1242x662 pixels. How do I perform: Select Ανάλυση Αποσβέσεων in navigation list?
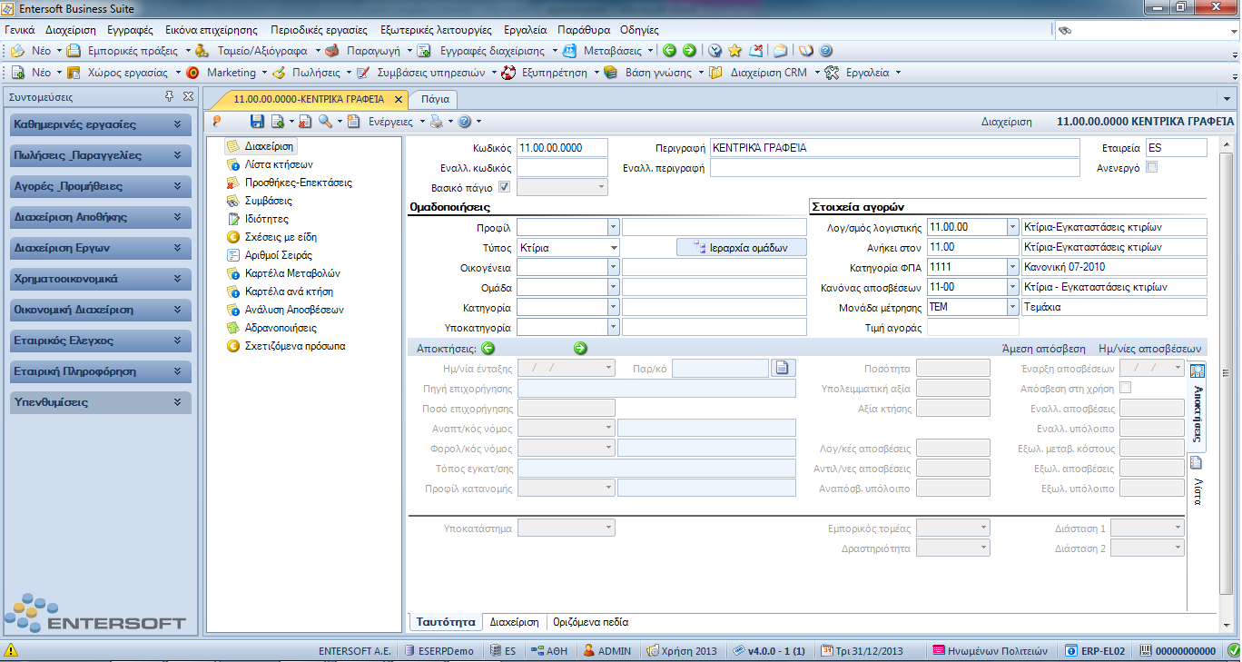tap(294, 310)
